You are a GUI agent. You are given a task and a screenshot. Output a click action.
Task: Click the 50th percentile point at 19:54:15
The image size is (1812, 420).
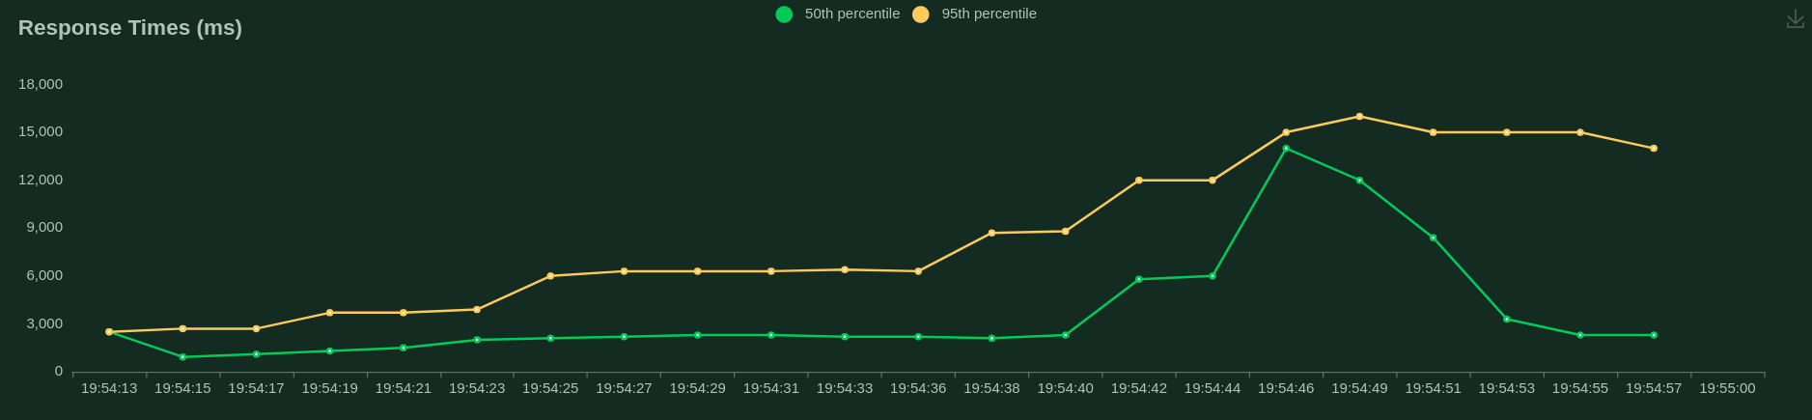(x=182, y=357)
